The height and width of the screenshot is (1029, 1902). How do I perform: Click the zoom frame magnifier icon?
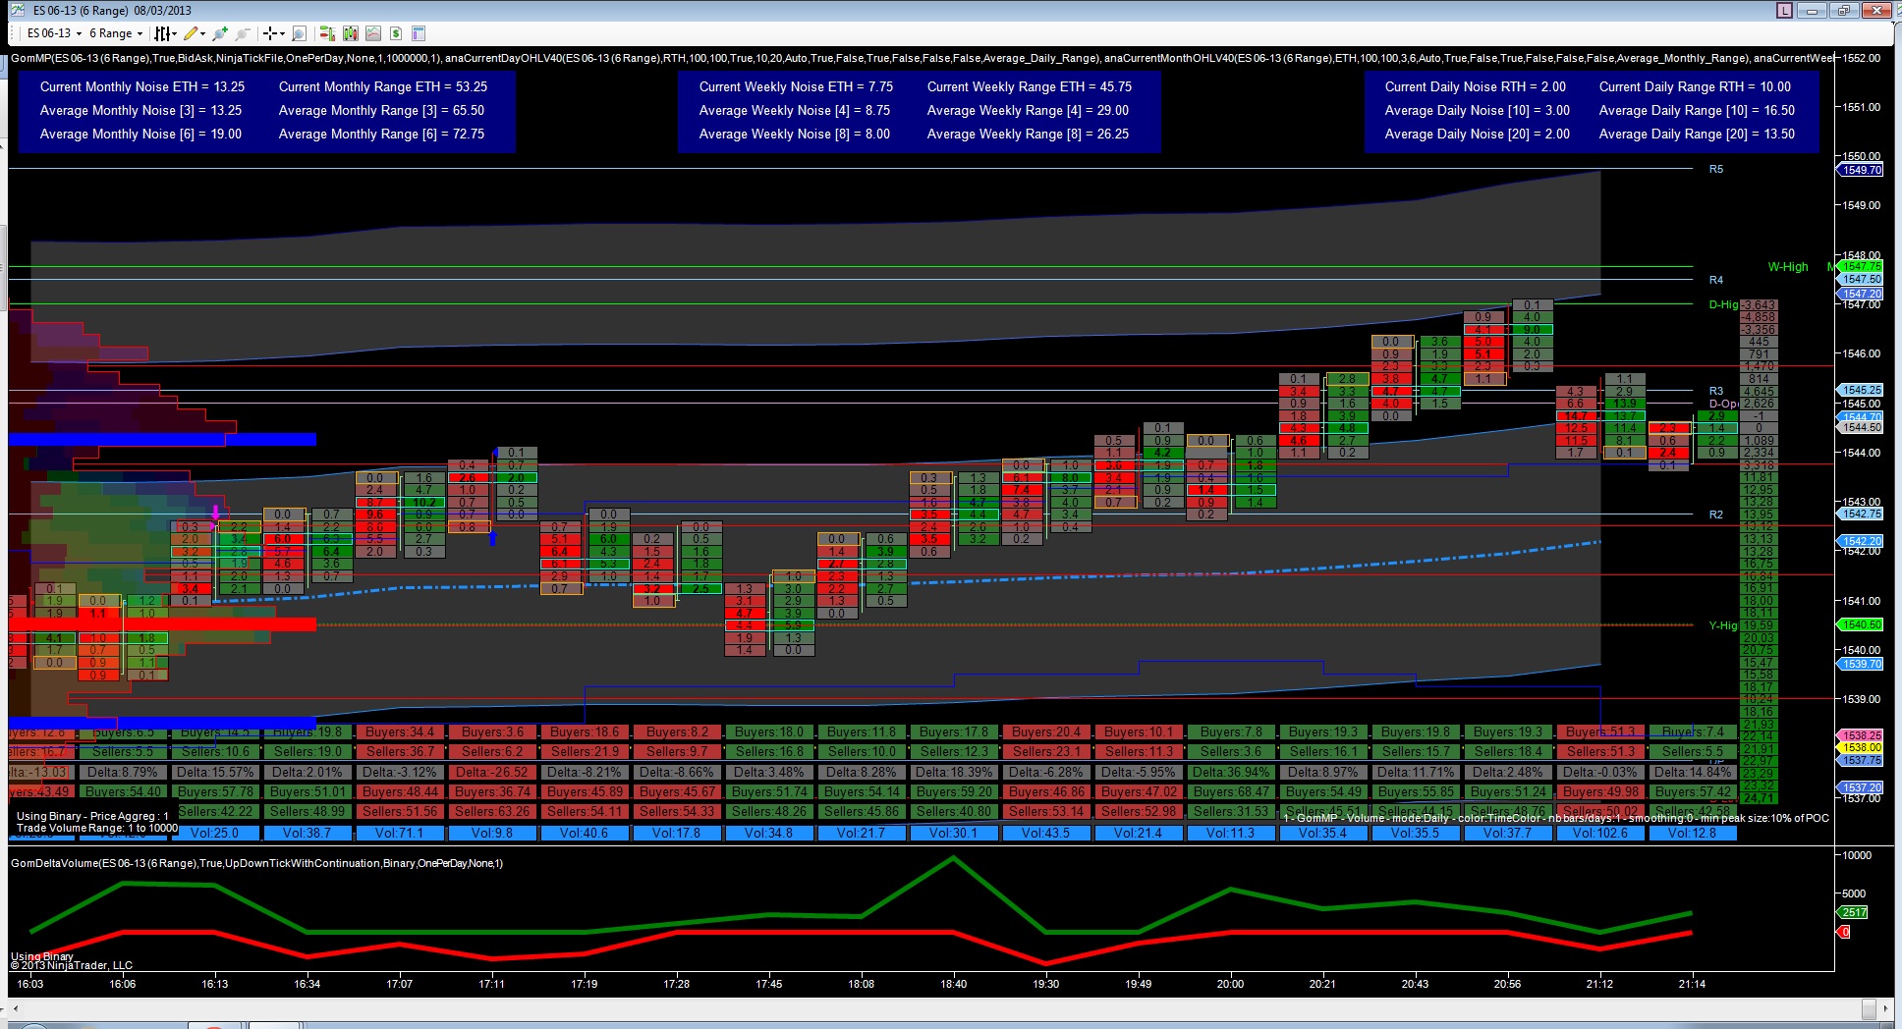coord(299,33)
